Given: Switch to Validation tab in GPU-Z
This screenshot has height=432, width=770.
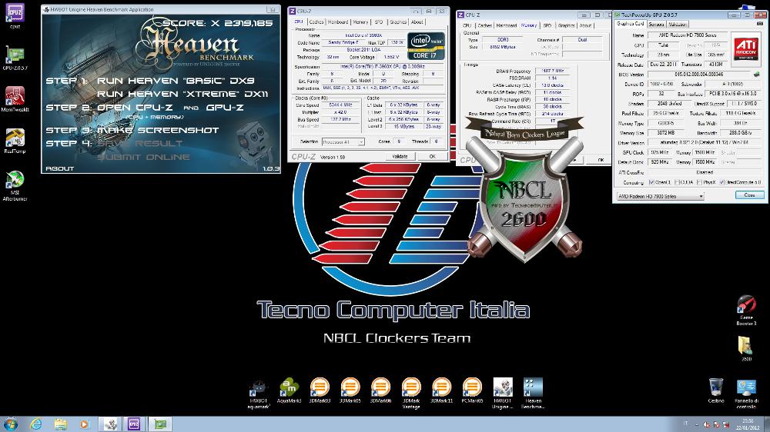Looking at the screenshot, I should [x=678, y=24].
